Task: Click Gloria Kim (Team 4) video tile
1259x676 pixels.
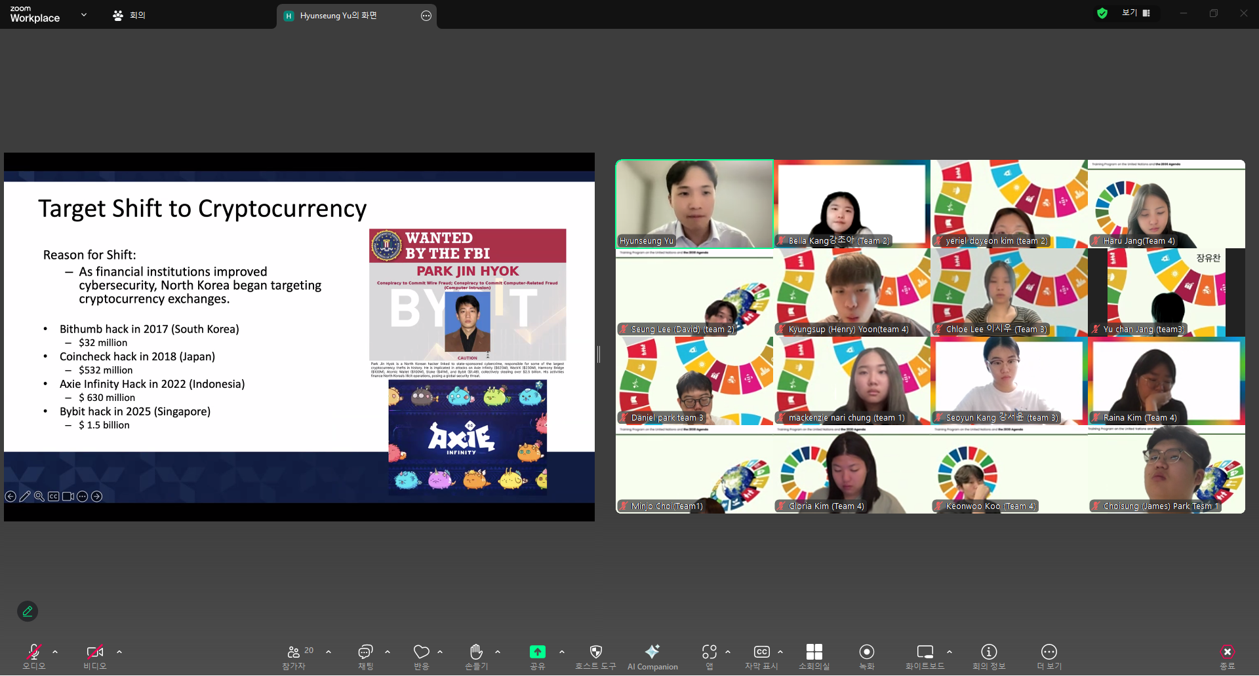Action: coord(852,469)
